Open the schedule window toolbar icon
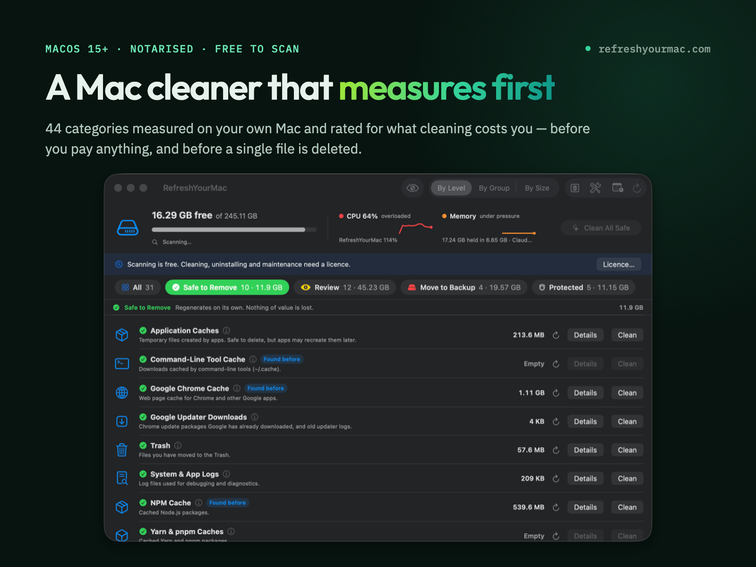 (618, 188)
